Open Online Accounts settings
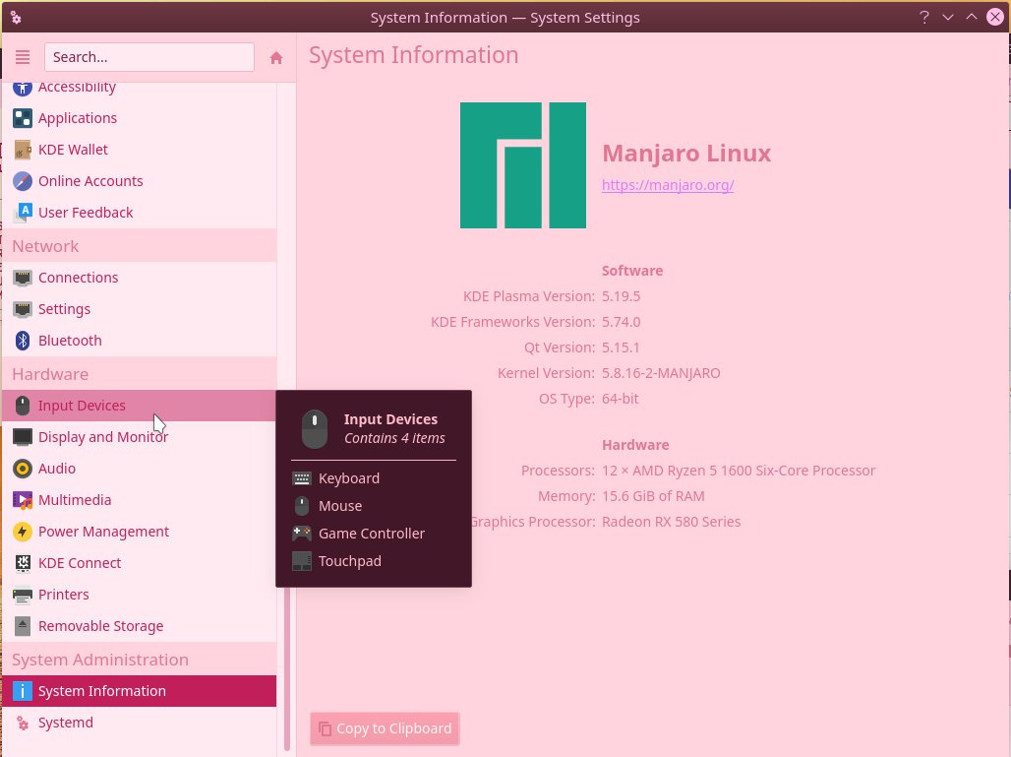The height and width of the screenshot is (757, 1011). (x=140, y=181)
